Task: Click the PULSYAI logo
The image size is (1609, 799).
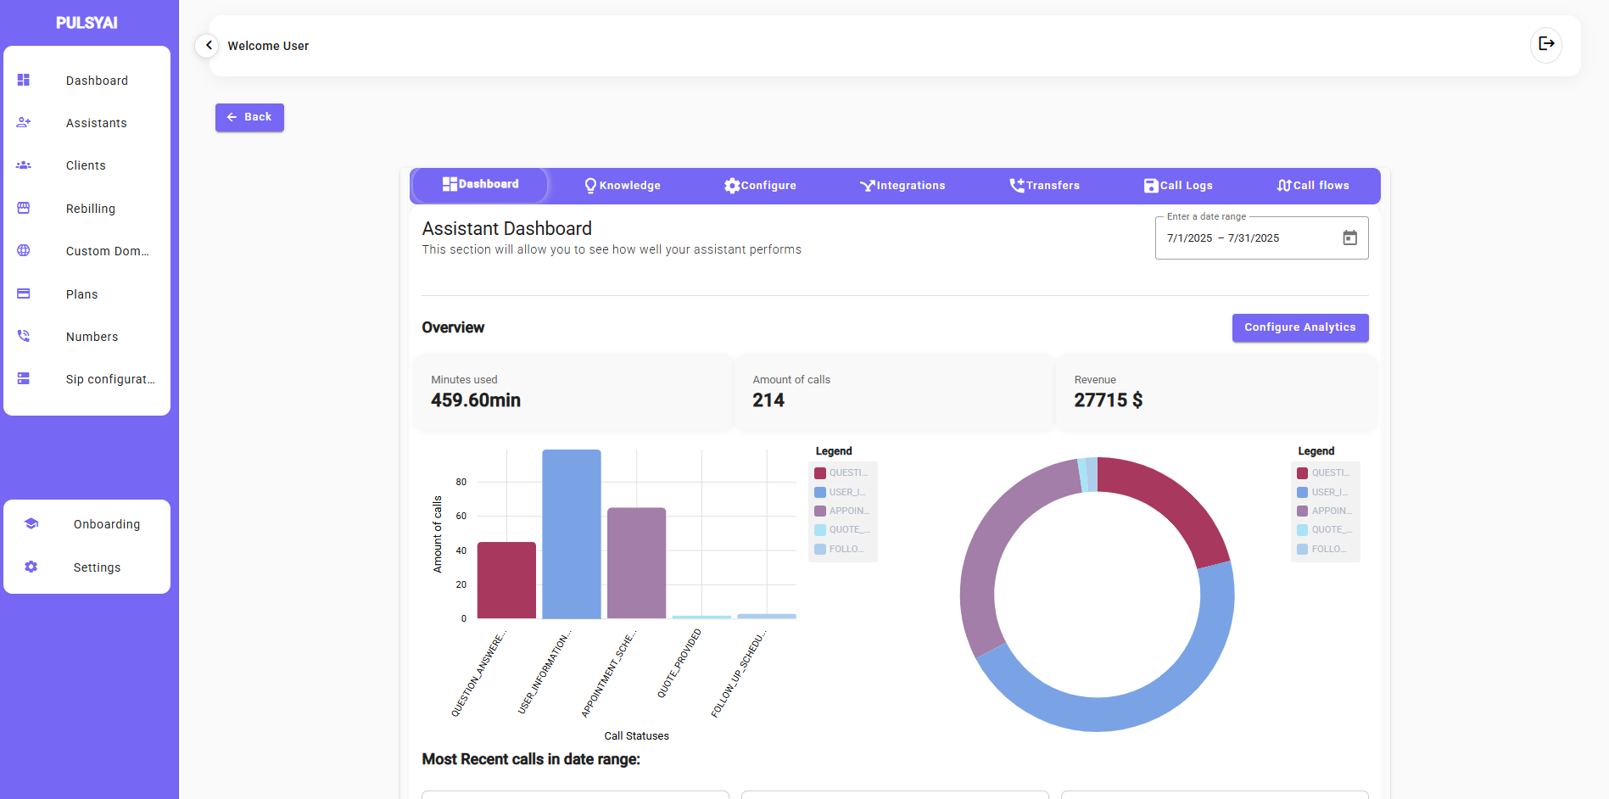Action: tap(87, 23)
